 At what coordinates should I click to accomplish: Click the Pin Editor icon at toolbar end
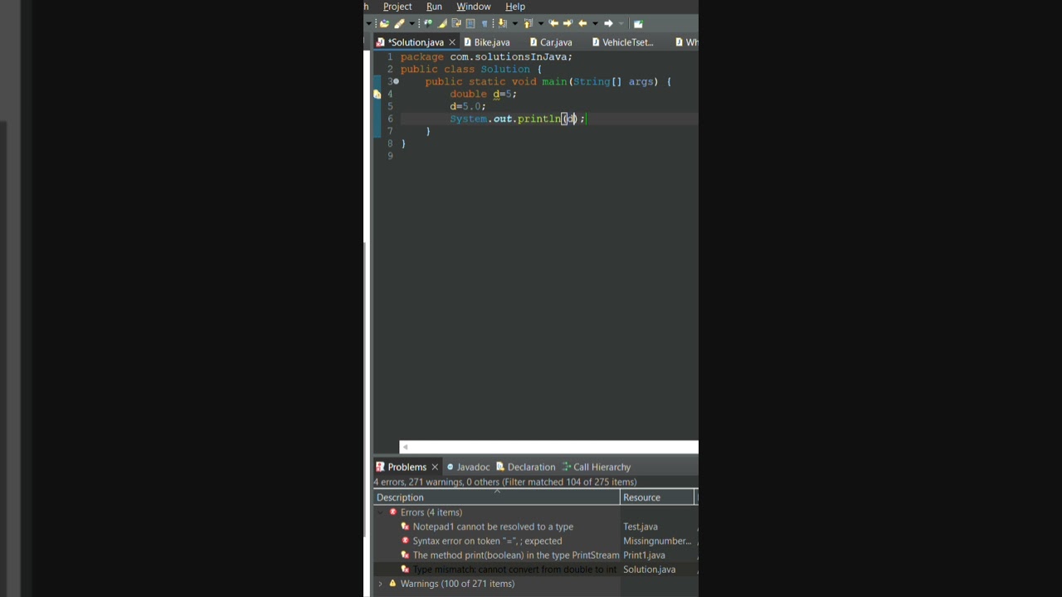[638, 23]
